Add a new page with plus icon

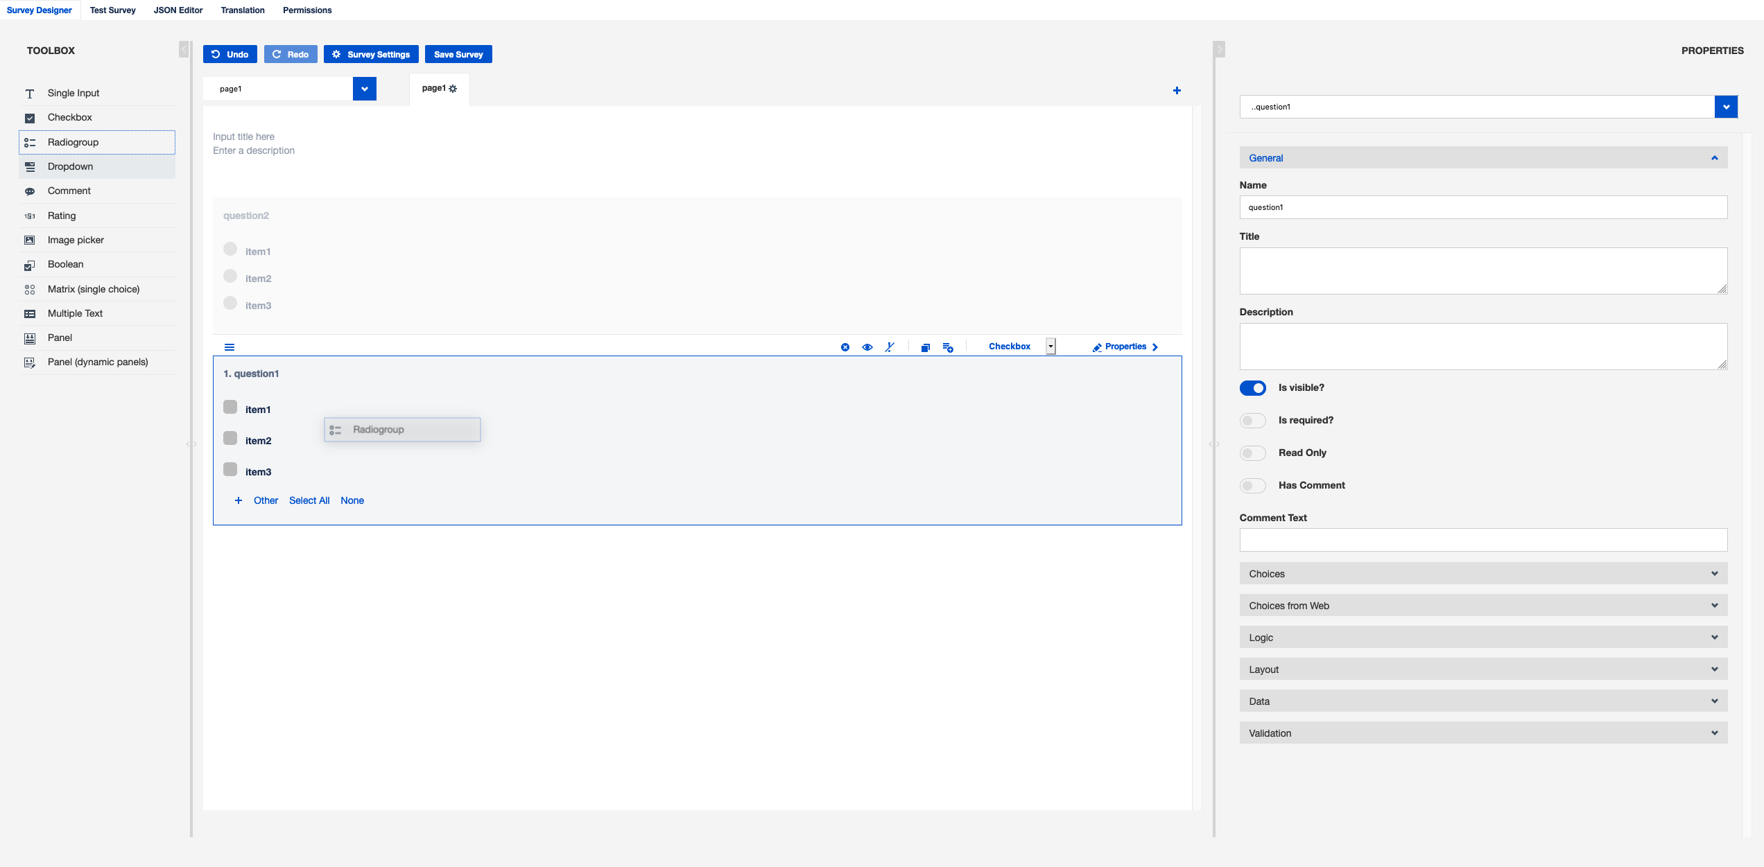click(1177, 90)
